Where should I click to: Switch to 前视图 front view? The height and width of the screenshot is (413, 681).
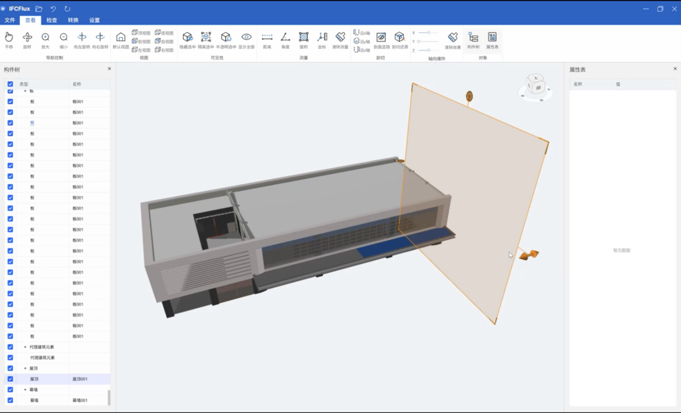coord(141,41)
